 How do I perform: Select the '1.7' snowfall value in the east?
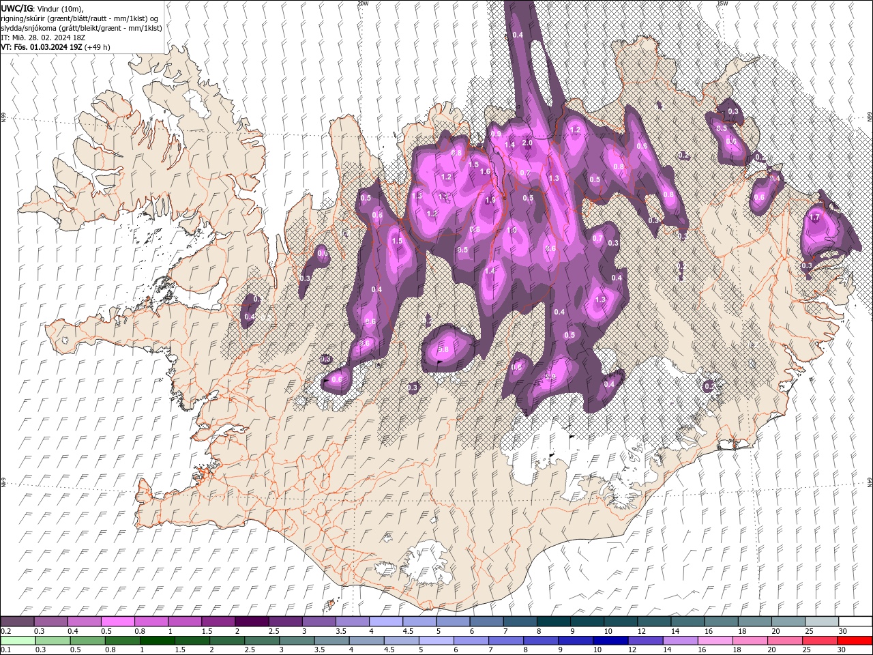(x=814, y=218)
